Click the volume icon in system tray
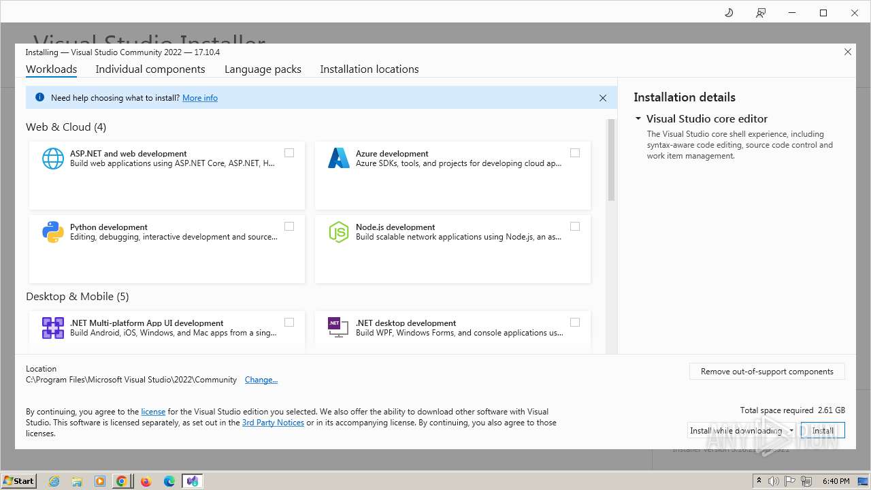The height and width of the screenshot is (490, 871). point(774,481)
